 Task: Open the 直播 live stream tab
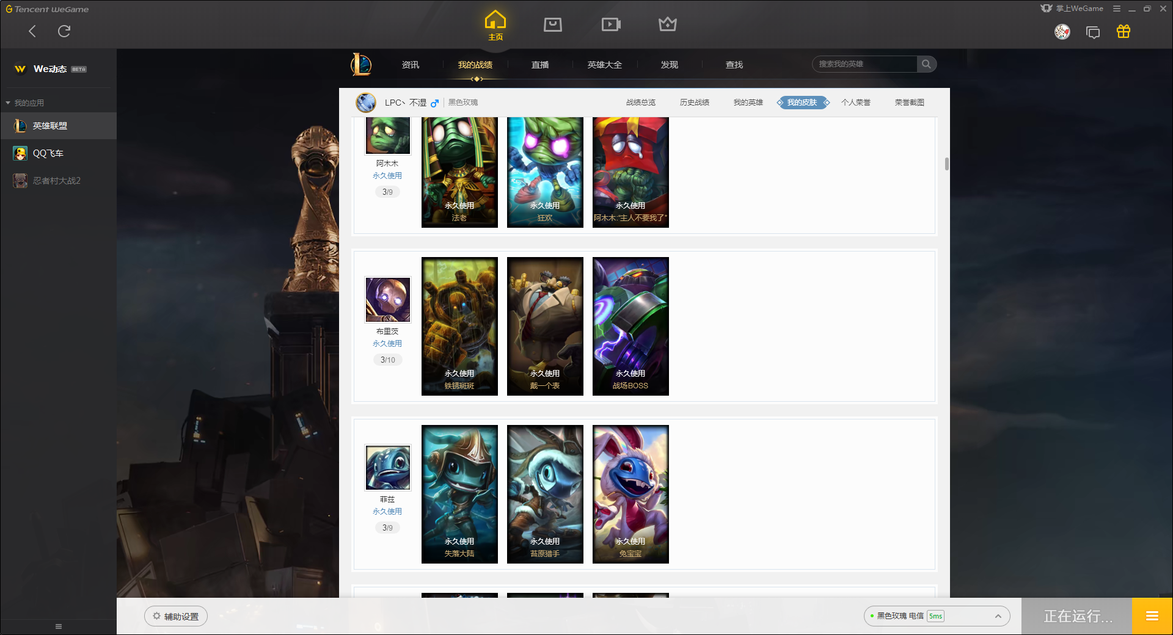(540, 65)
